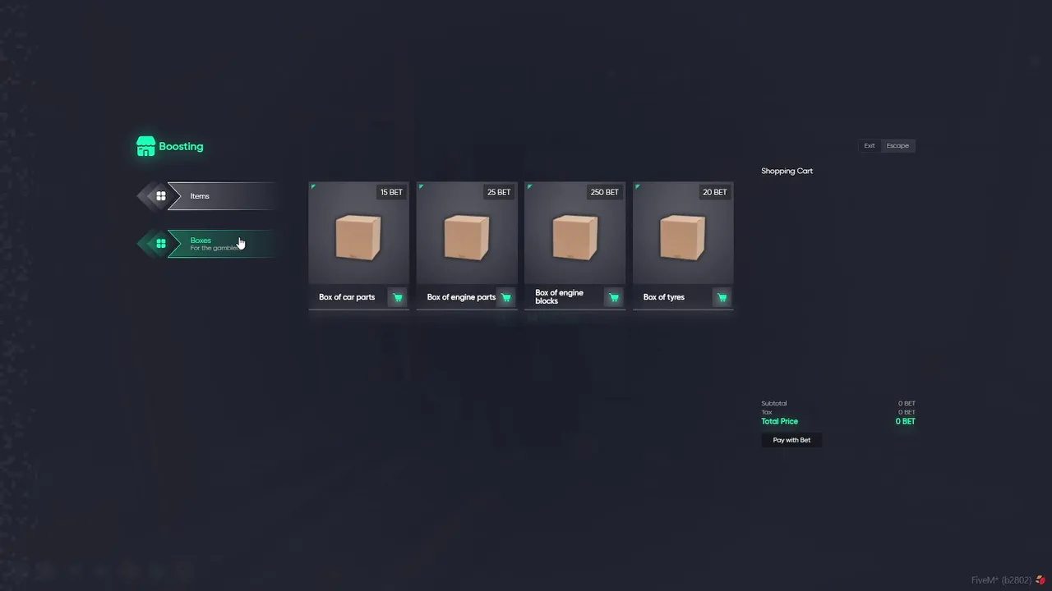Viewport: 1052px width, 591px height.
Task: Click the Escape key label
Action: 897,145
